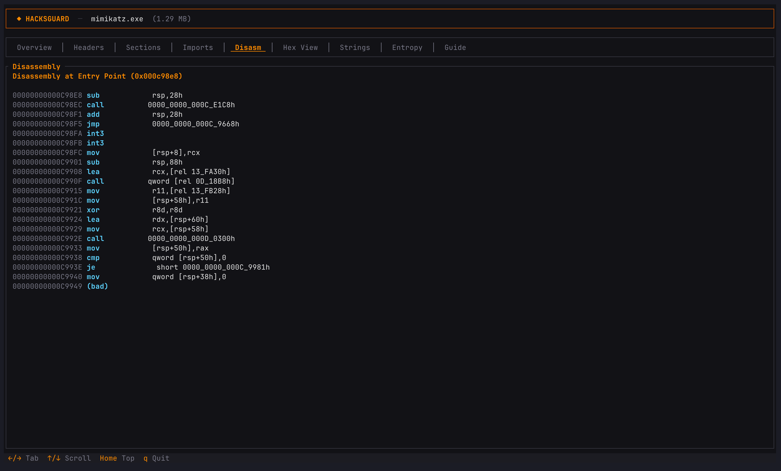Click the up/down arrows Scroll hint
Image resolution: width=781 pixels, height=471 pixels.
click(69, 458)
